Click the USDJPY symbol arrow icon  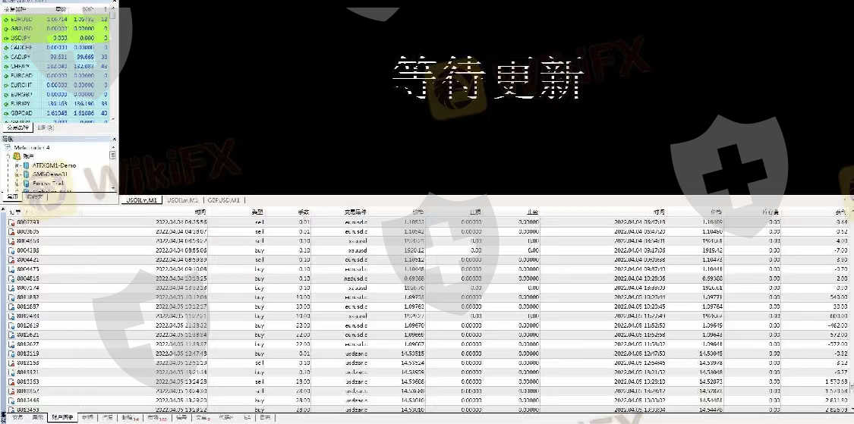click(5, 38)
